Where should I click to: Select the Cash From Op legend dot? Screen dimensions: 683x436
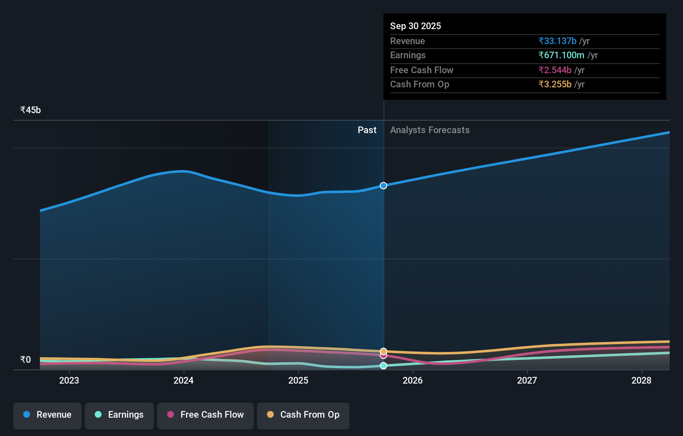(271, 415)
